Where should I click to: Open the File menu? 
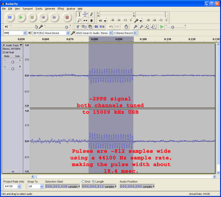tap(4, 9)
